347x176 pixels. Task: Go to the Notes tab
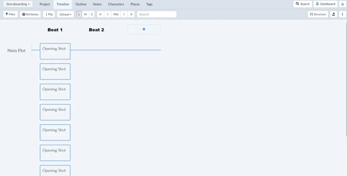(x=97, y=4)
